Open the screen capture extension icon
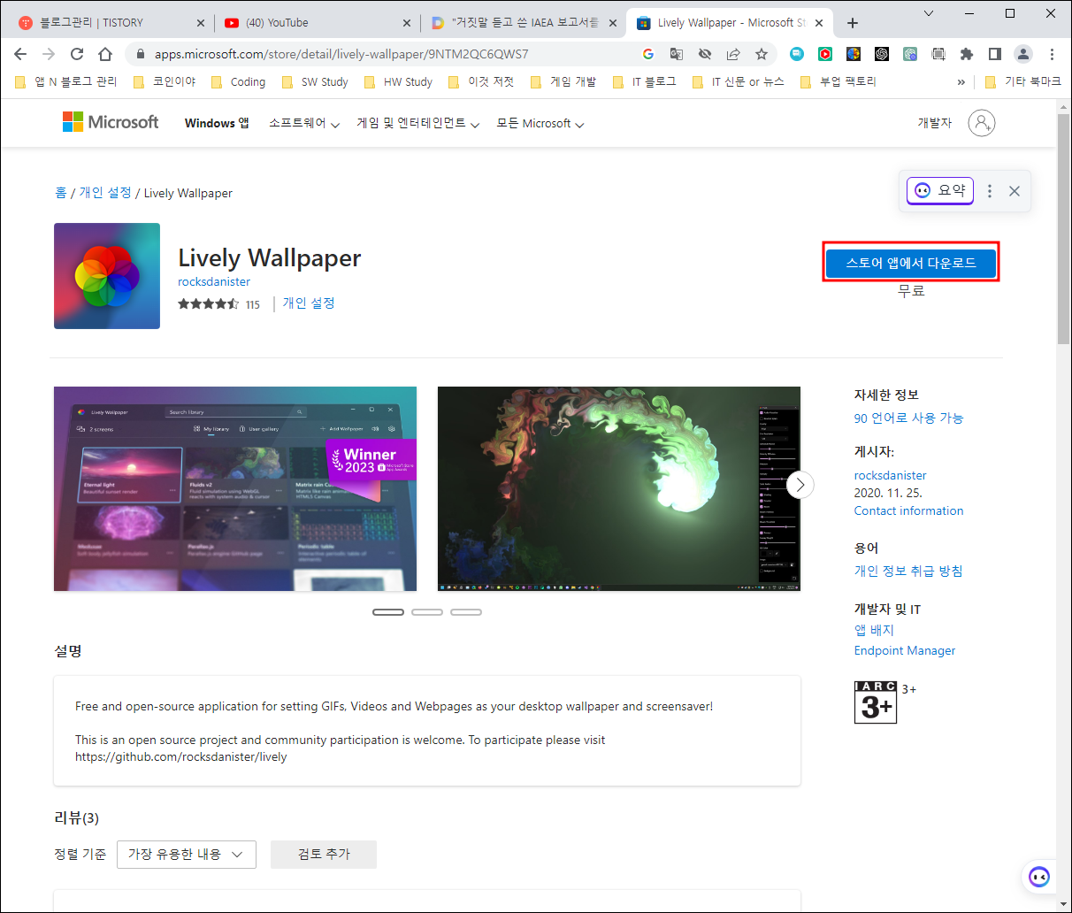 click(x=938, y=54)
